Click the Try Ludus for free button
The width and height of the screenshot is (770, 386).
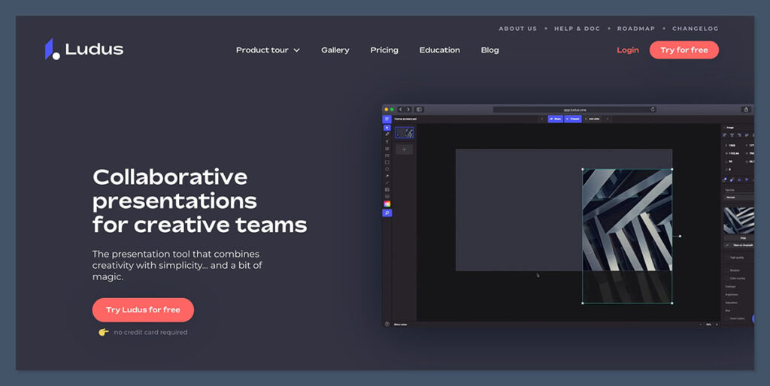click(143, 310)
